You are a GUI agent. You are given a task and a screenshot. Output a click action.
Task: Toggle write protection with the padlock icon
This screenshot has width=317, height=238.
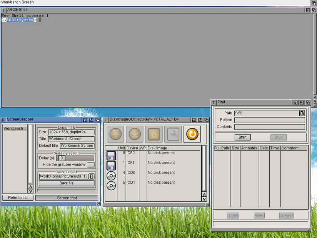pos(154,134)
